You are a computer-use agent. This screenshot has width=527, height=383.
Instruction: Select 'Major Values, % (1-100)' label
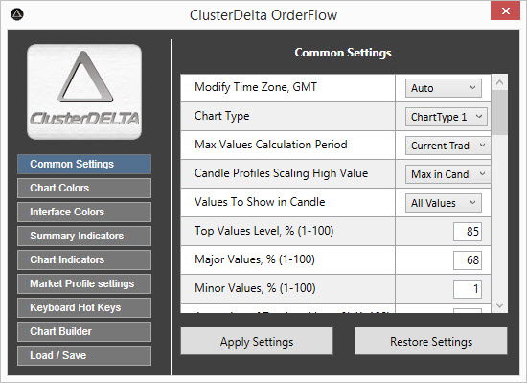click(x=255, y=259)
